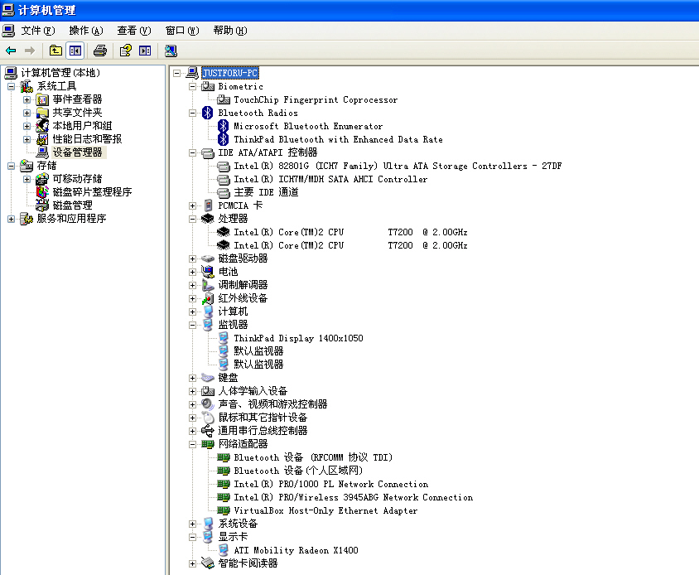The image size is (699, 575).
Task: Click the 电池 battery icon
Action: [x=208, y=272]
